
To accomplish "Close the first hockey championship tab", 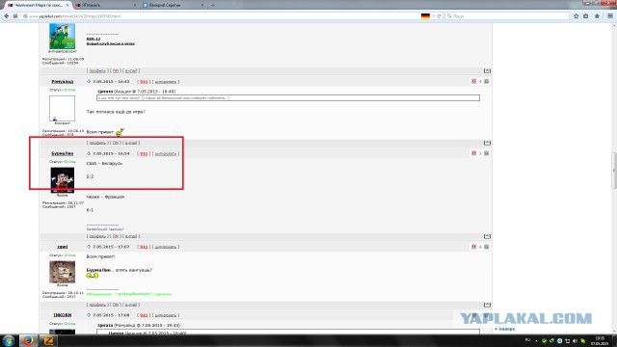I will pos(67,5).
